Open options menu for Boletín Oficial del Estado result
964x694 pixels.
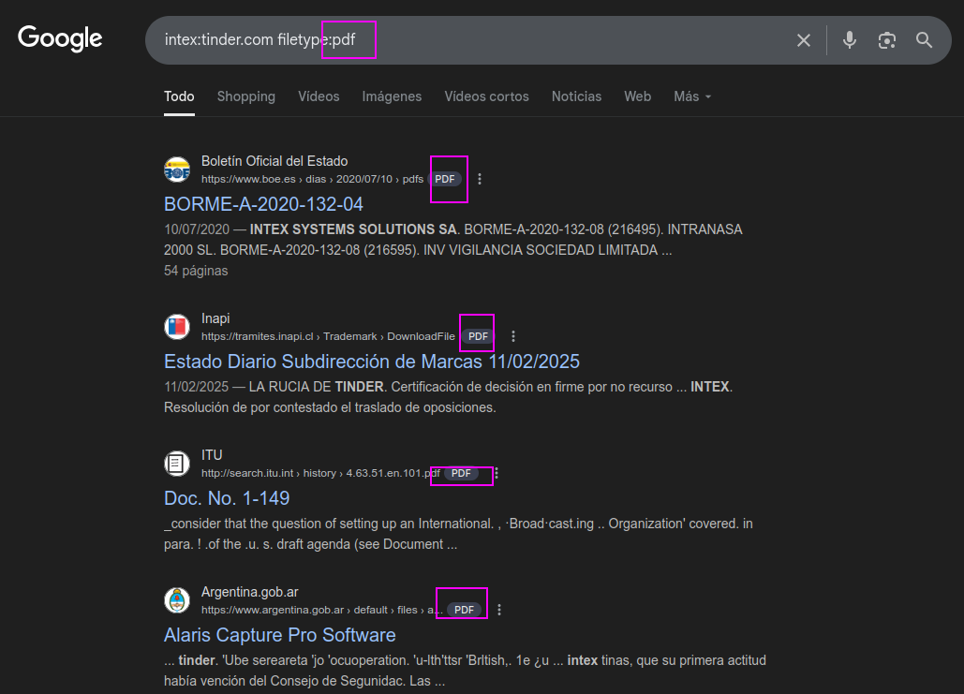pos(480,179)
